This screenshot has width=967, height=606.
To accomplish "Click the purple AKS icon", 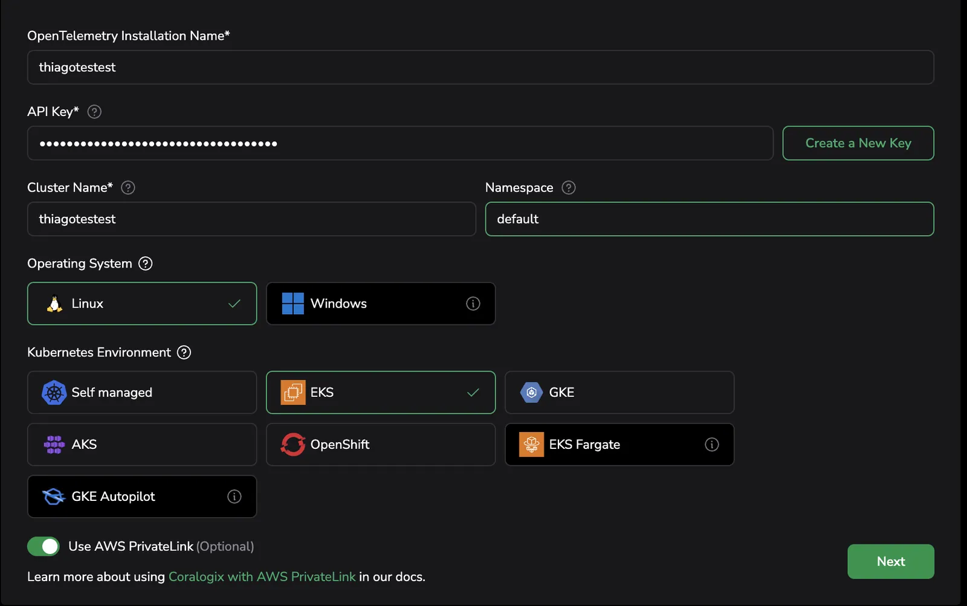I will (54, 445).
